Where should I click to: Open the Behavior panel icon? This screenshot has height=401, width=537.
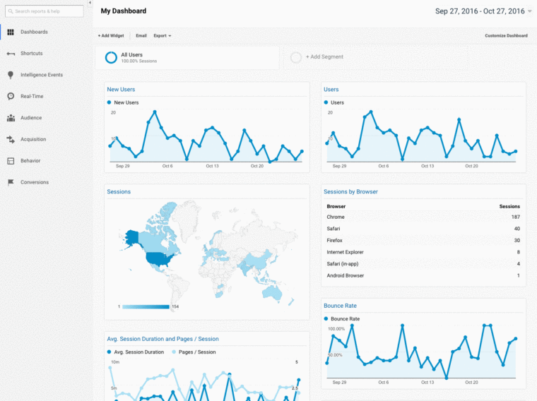[11, 161]
